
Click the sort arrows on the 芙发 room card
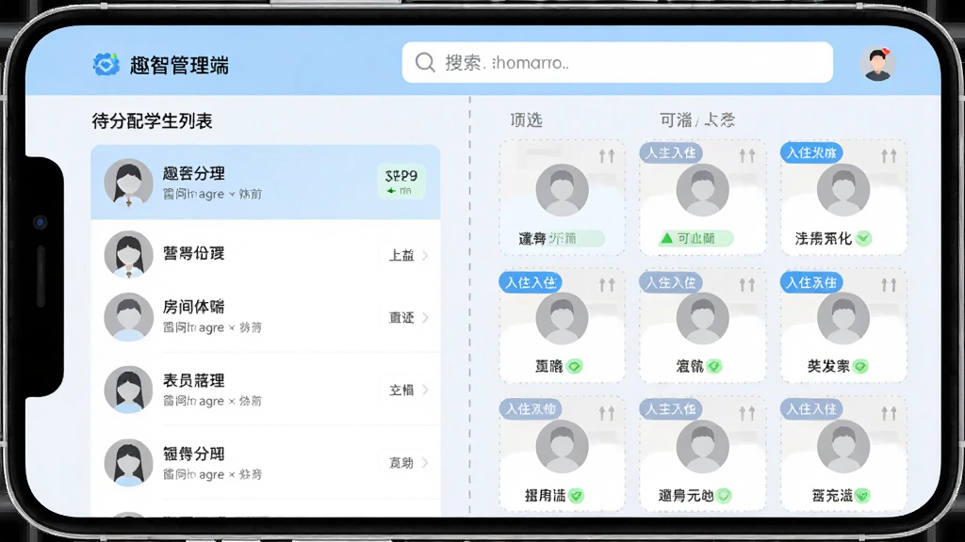point(889,284)
